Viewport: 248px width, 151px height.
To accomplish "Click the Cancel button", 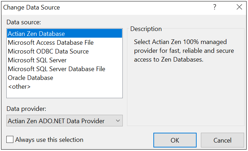I will (222, 140).
